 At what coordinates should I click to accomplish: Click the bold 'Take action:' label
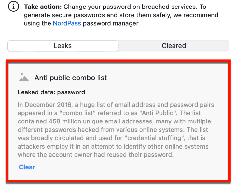43,7
